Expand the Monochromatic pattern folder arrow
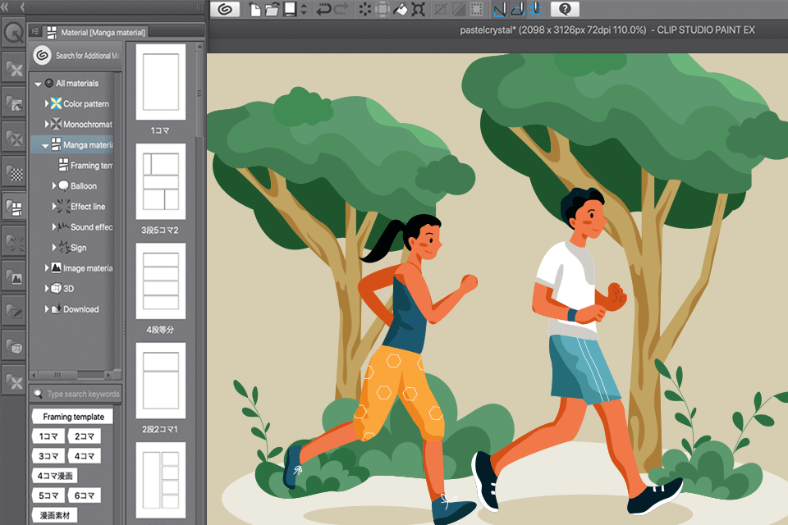Screen dimensions: 788x525 click(46, 124)
